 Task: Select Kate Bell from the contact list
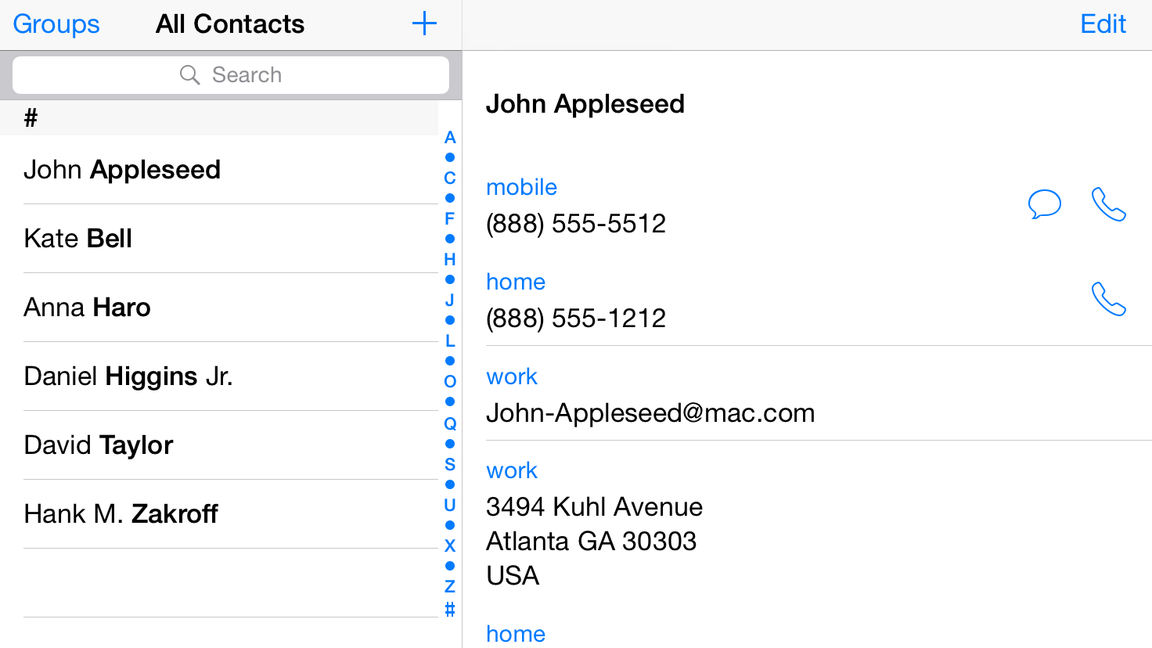point(77,238)
